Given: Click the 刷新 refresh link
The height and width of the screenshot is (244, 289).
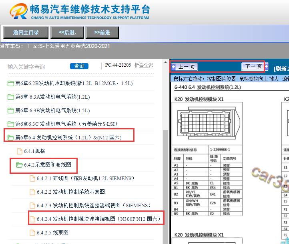Looking at the screenshot, I should pos(281,69).
